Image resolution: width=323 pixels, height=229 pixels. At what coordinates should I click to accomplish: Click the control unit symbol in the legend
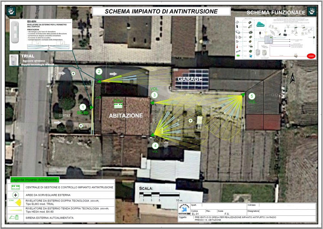16,187
